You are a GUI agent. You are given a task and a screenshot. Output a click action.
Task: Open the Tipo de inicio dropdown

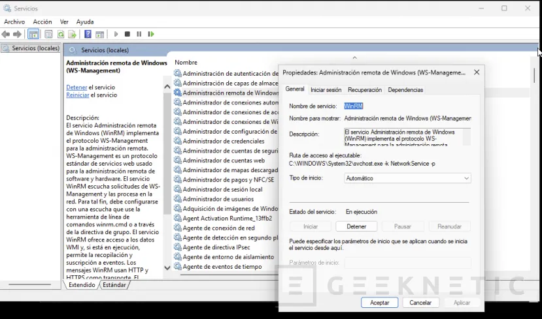click(x=407, y=178)
